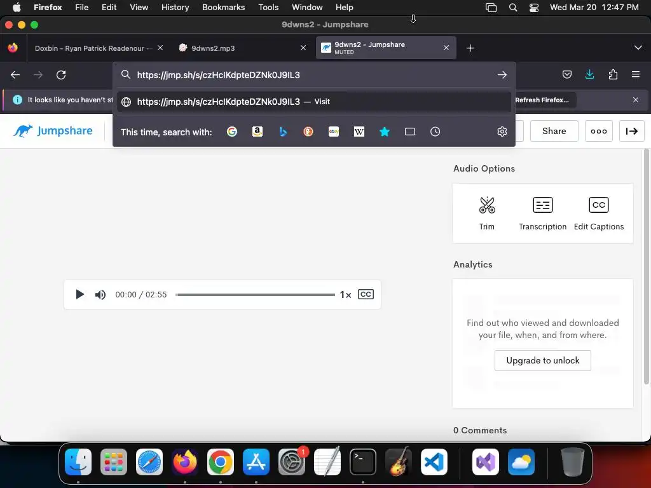Click the 0 Comments heading
The width and height of the screenshot is (651, 488).
point(480,430)
